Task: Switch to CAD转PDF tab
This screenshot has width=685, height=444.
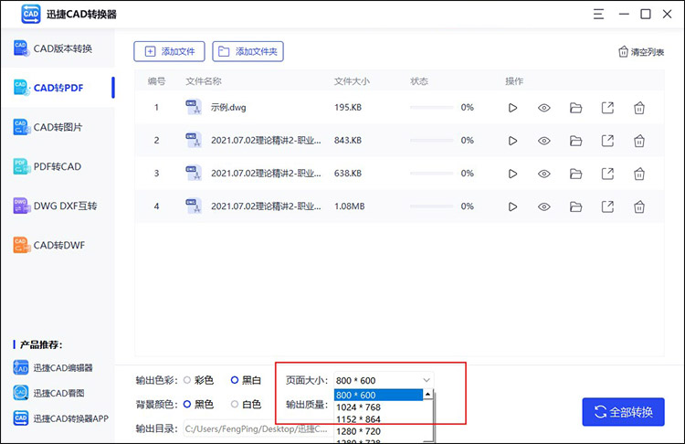Action: point(58,88)
